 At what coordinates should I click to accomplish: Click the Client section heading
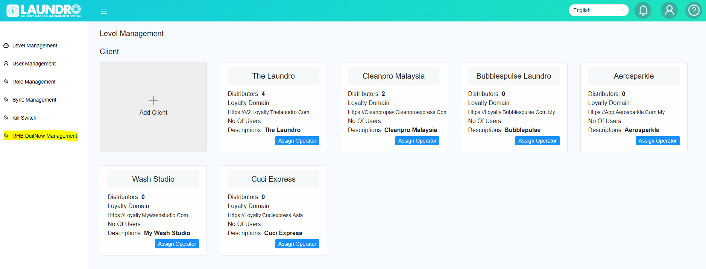109,52
